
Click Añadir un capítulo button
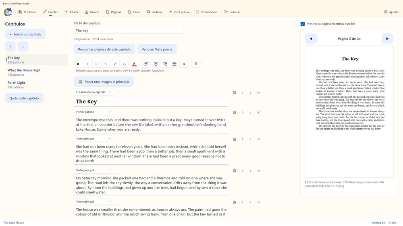[25, 34]
